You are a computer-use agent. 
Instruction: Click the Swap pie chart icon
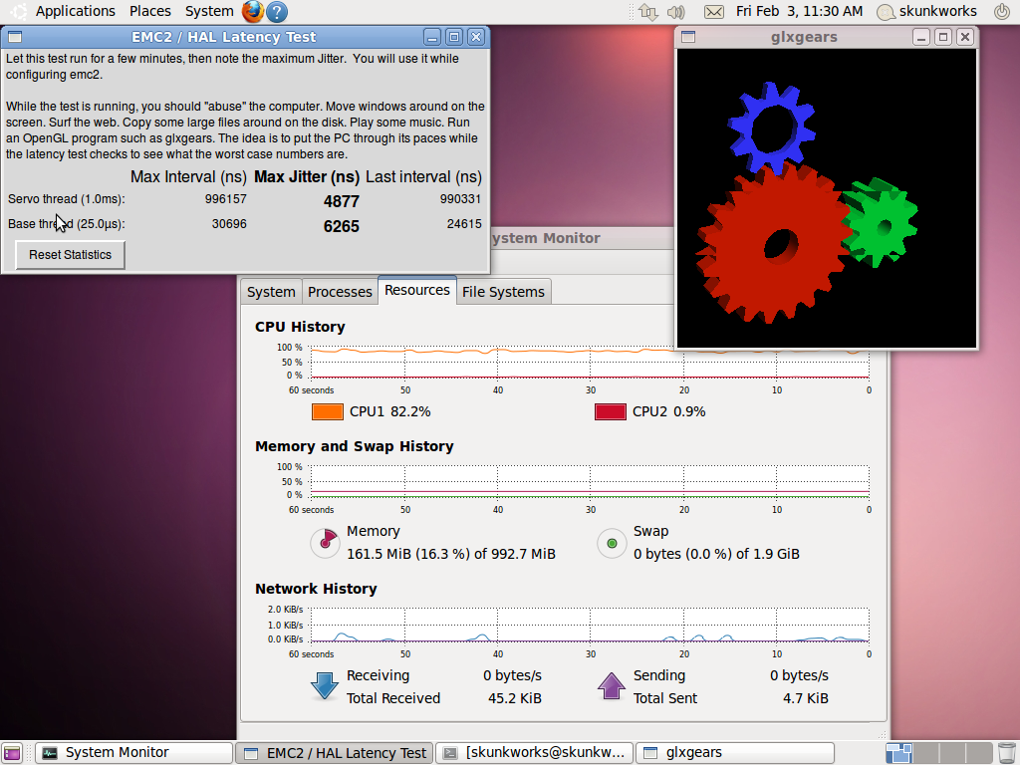(612, 543)
